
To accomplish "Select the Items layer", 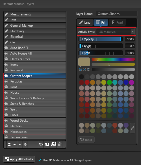I will point(35,64).
